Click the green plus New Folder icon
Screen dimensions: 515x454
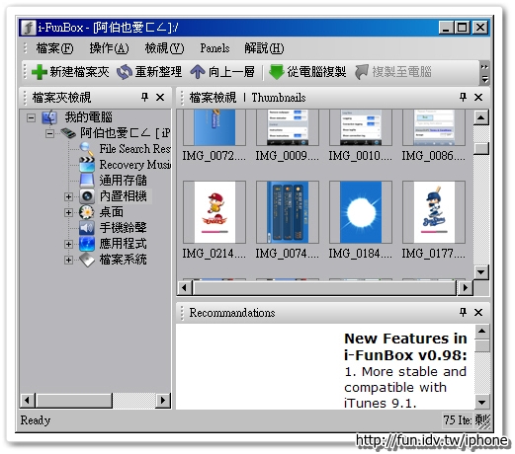click(40, 72)
